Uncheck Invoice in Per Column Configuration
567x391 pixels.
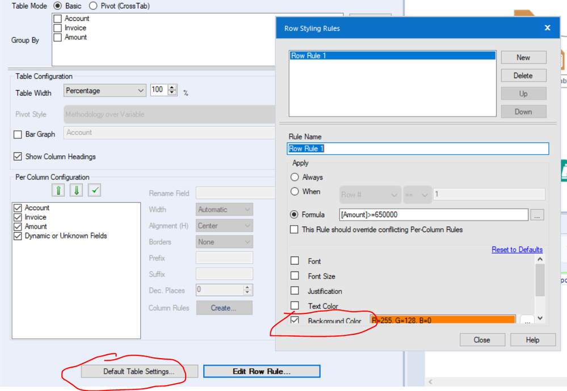18,218
